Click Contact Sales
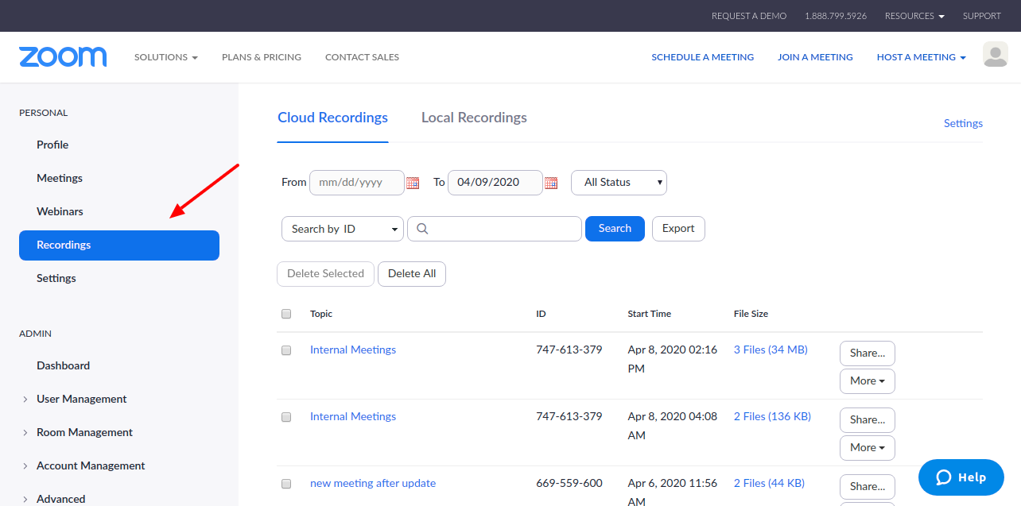 [362, 57]
